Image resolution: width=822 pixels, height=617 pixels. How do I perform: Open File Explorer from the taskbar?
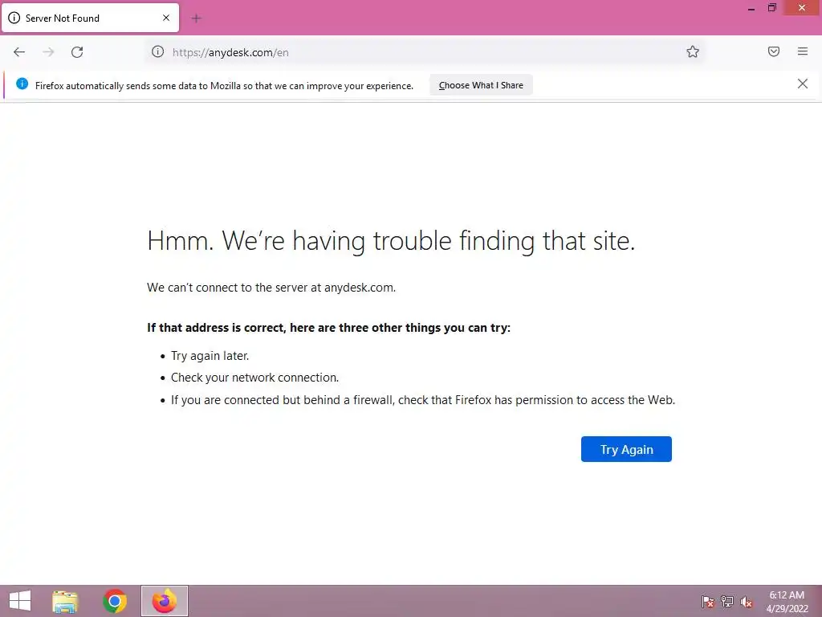(x=65, y=601)
